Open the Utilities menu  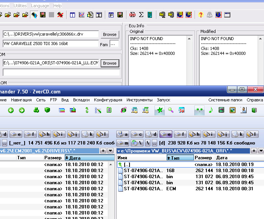[20, 6]
